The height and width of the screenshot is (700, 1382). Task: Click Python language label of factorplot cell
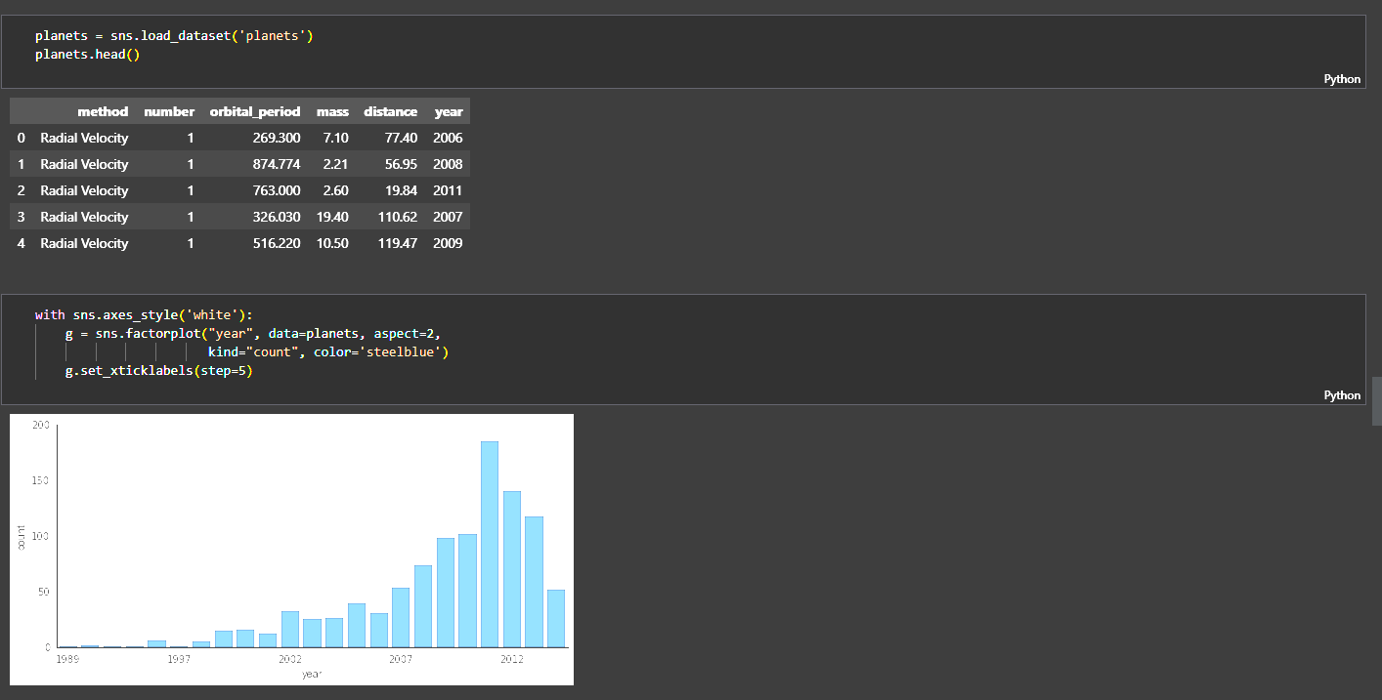[1341, 395]
